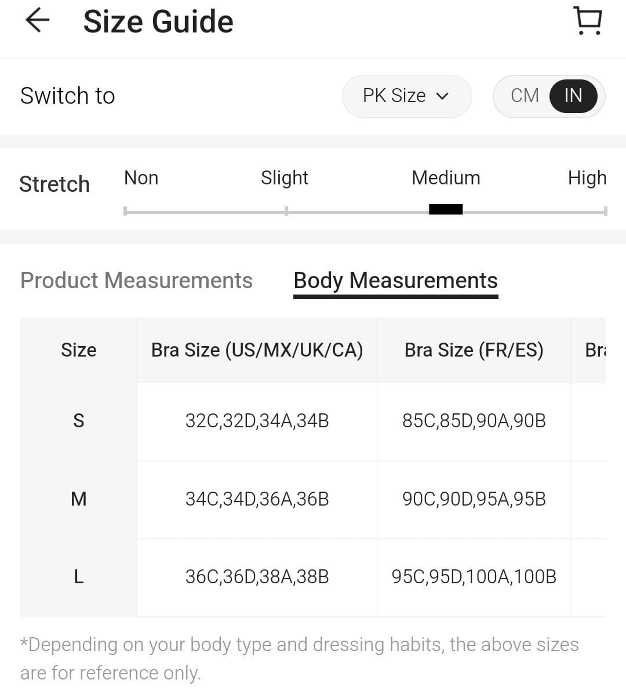The image size is (626, 694).
Task: Click the PK Size chevron arrow
Action: pyautogui.click(x=442, y=96)
